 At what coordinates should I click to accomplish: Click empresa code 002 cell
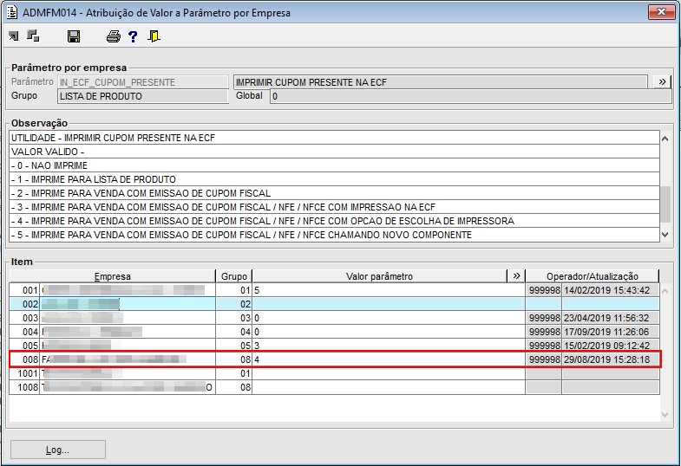coord(25,304)
